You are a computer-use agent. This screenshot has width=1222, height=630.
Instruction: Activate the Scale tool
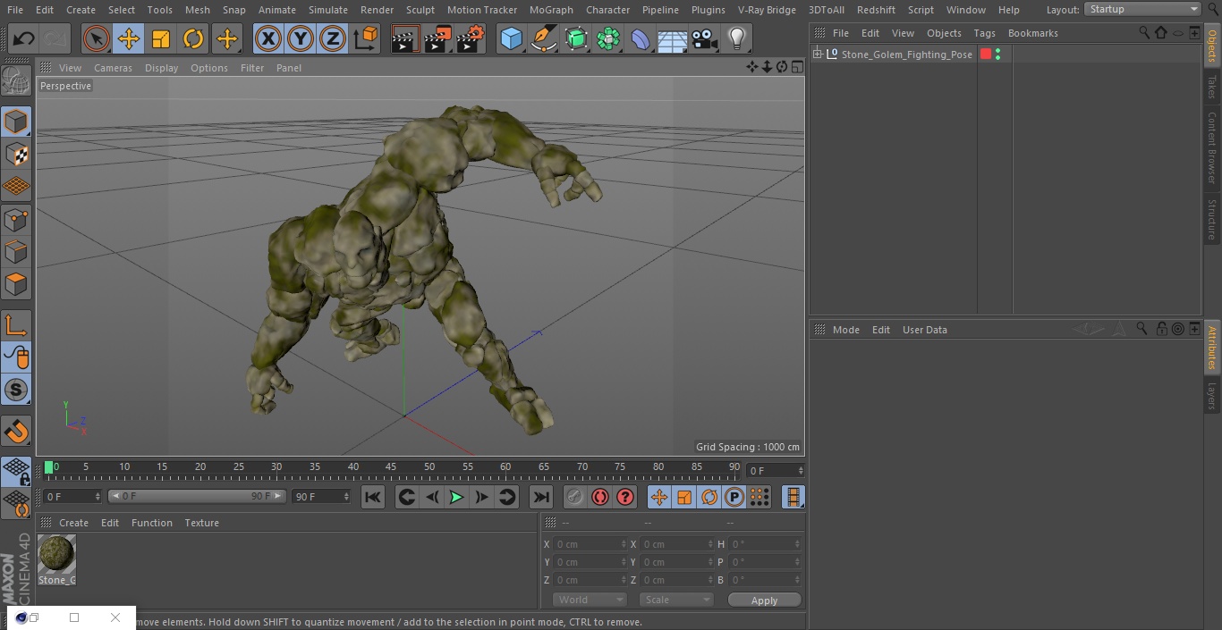click(x=161, y=38)
